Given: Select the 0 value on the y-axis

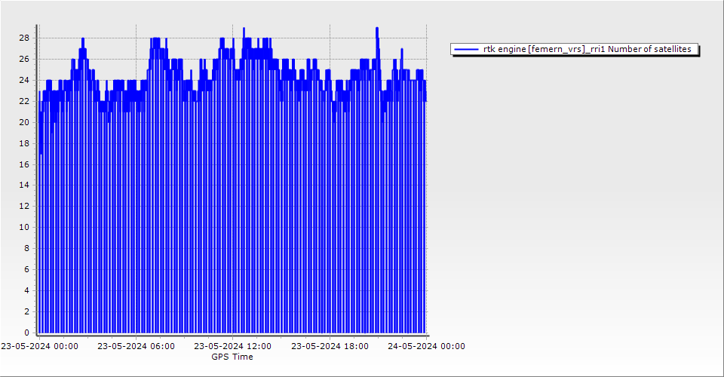Looking at the screenshot, I should coord(26,333).
